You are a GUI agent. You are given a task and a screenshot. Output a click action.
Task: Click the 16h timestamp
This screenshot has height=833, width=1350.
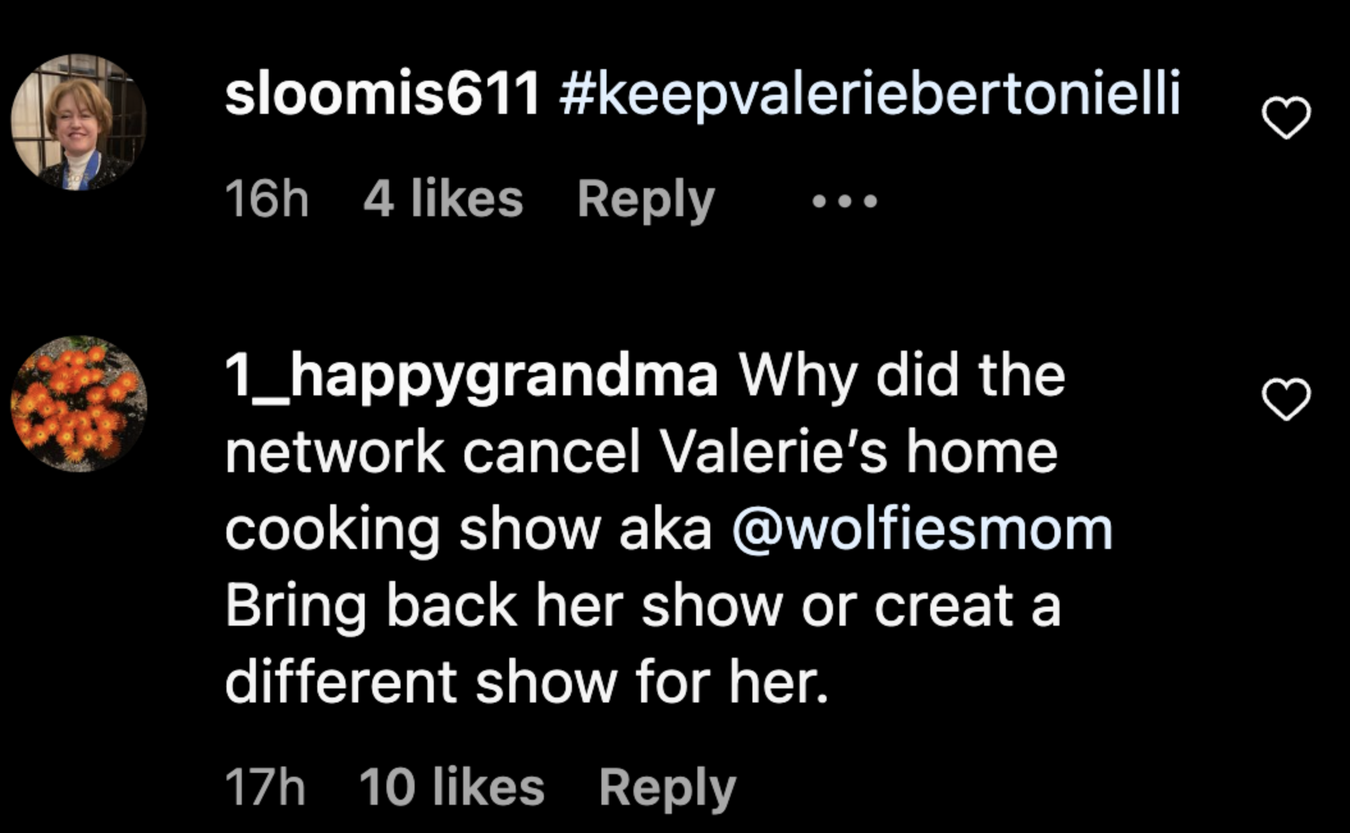pos(267,200)
